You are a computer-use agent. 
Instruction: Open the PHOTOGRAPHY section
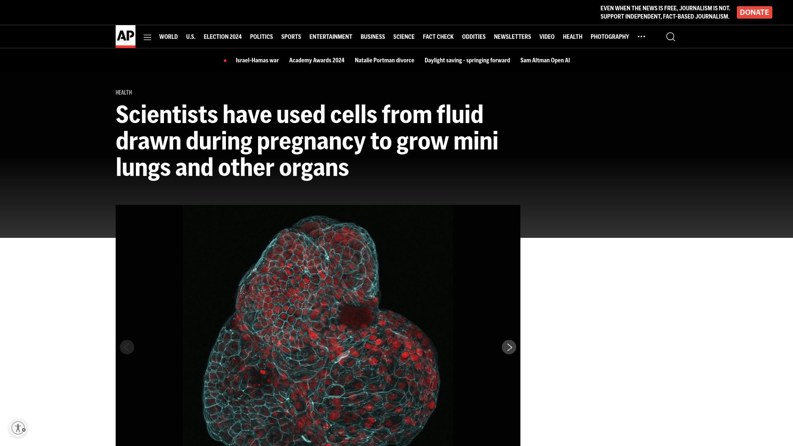(x=610, y=37)
